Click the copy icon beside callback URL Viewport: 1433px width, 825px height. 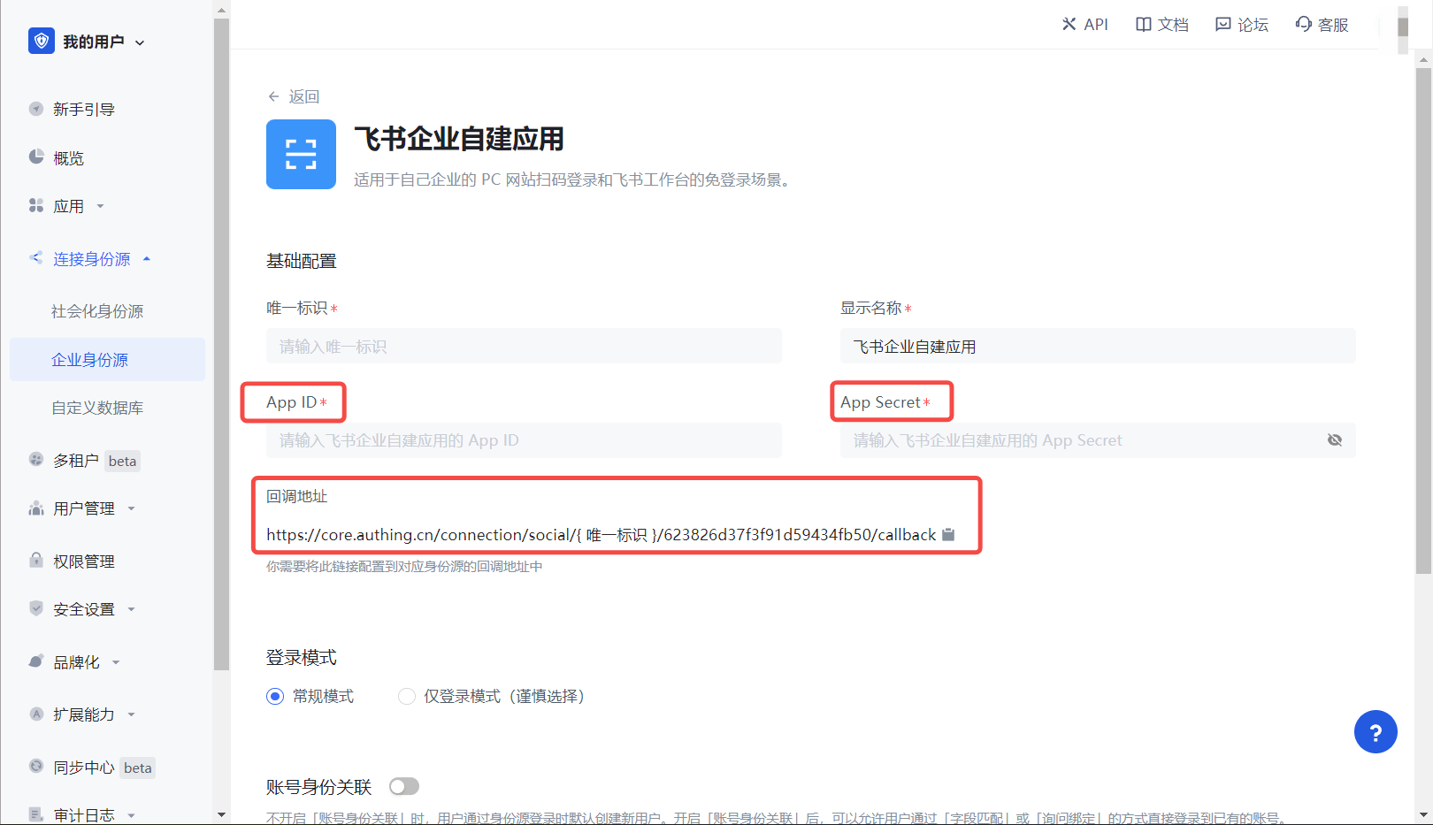coord(948,534)
